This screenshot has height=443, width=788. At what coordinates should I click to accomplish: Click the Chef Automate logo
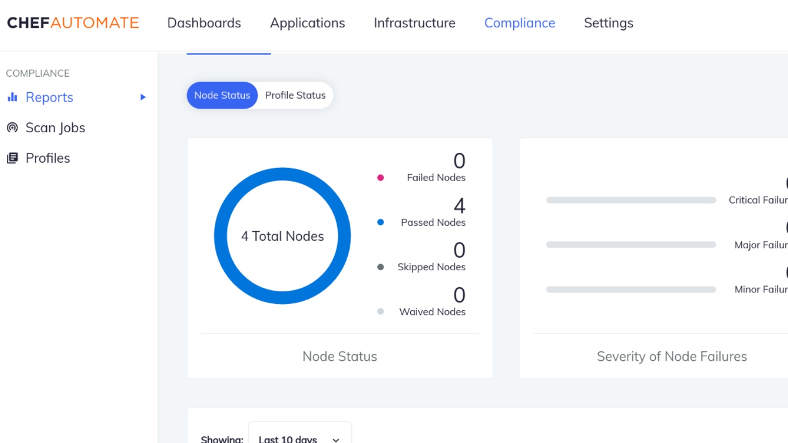point(72,23)
